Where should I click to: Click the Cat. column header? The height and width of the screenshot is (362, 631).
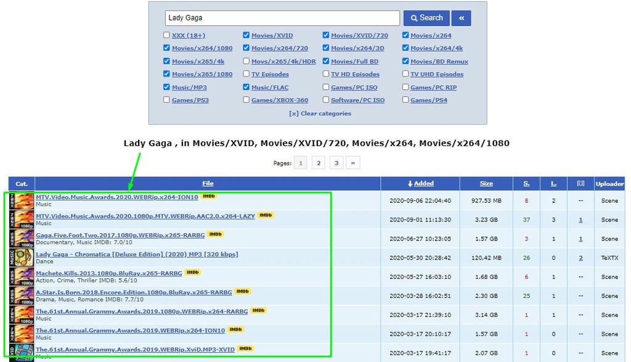tap(22, 184)
